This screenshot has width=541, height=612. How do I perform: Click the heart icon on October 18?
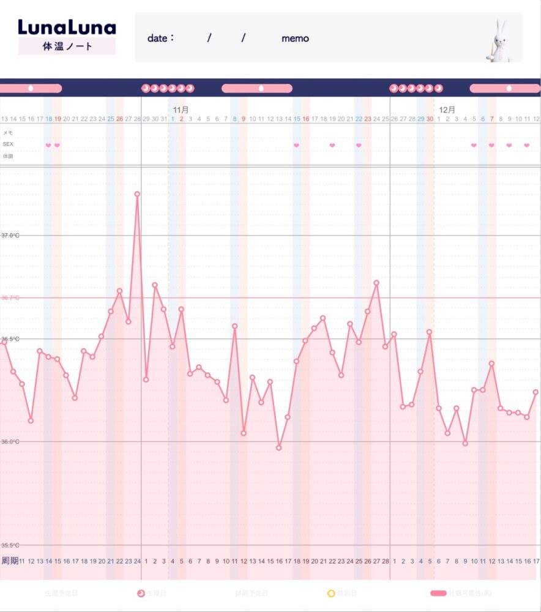48,146
